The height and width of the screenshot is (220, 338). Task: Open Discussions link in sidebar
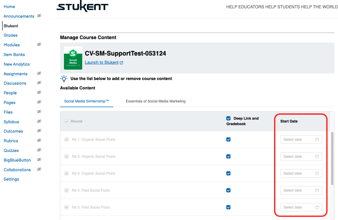coord(15,83)
